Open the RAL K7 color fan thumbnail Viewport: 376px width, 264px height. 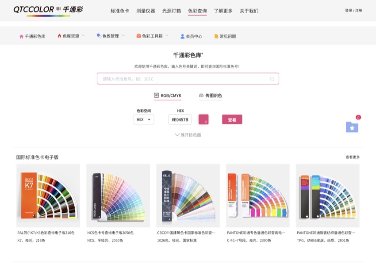tap(48, 195)
